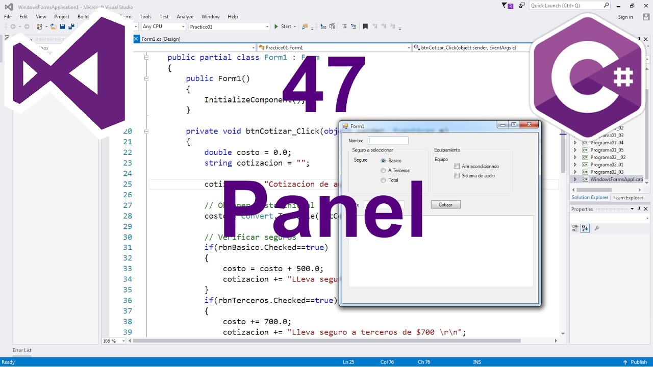Click Publish in the status bar
Screen dimensions: 653x367
635,362
